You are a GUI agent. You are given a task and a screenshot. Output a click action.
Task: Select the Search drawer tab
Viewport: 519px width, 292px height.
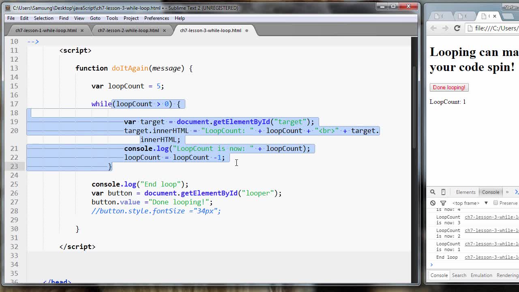(x=459, y=275)
